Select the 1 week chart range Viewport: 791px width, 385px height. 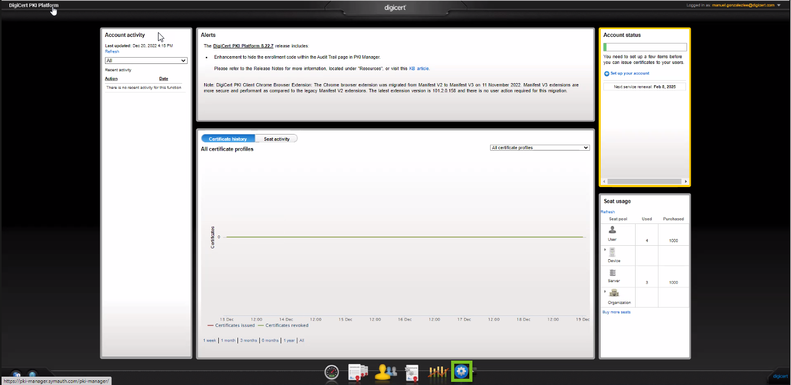click(x=209, y=341)
